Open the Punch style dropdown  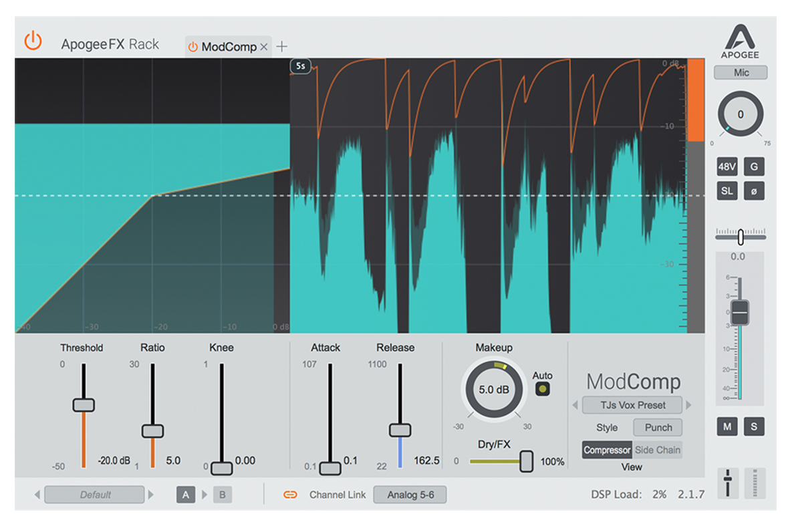click(658, 427)
